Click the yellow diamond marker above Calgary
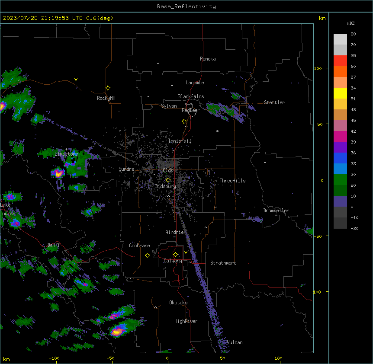Screen dimensions: 373x364 pyautogui.click(x=175, y=255)
